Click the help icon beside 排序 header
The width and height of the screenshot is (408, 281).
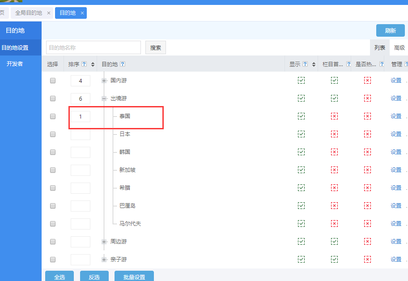point(84,64)
